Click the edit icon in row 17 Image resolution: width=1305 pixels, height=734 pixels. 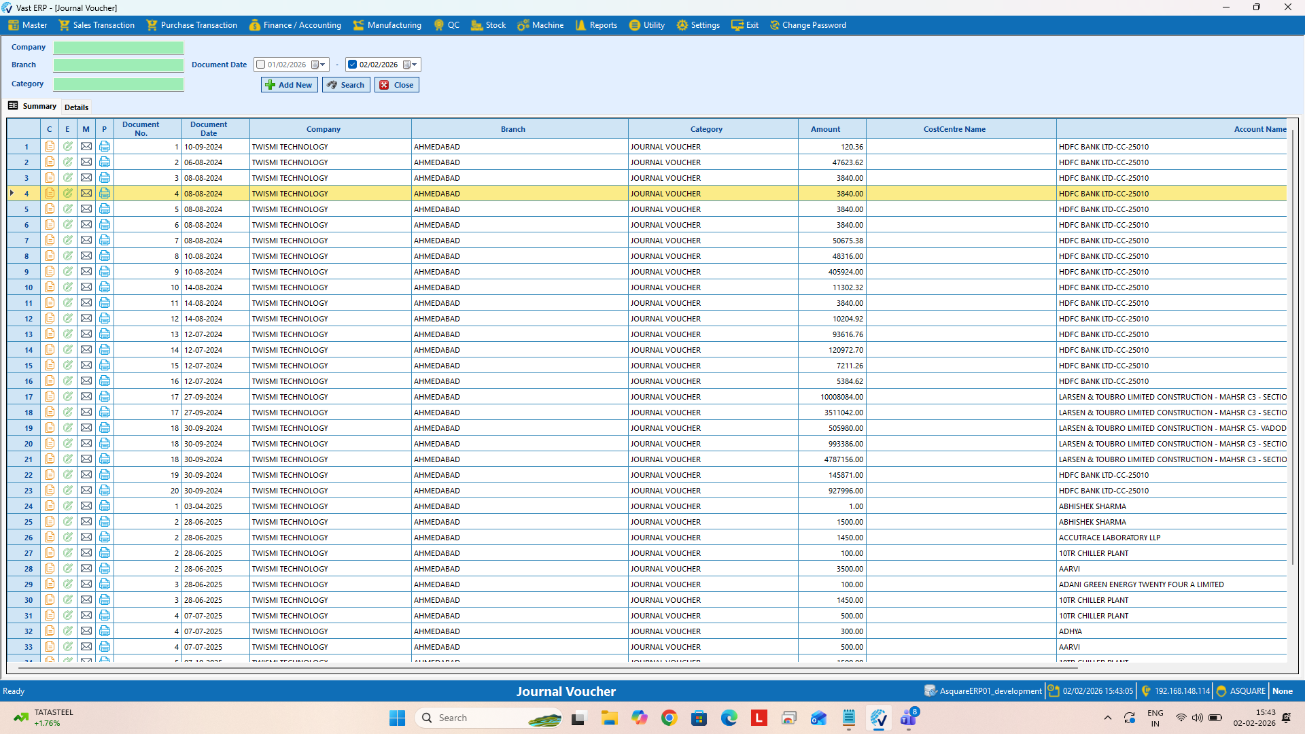pyautogui.click(x=68, y=397)
